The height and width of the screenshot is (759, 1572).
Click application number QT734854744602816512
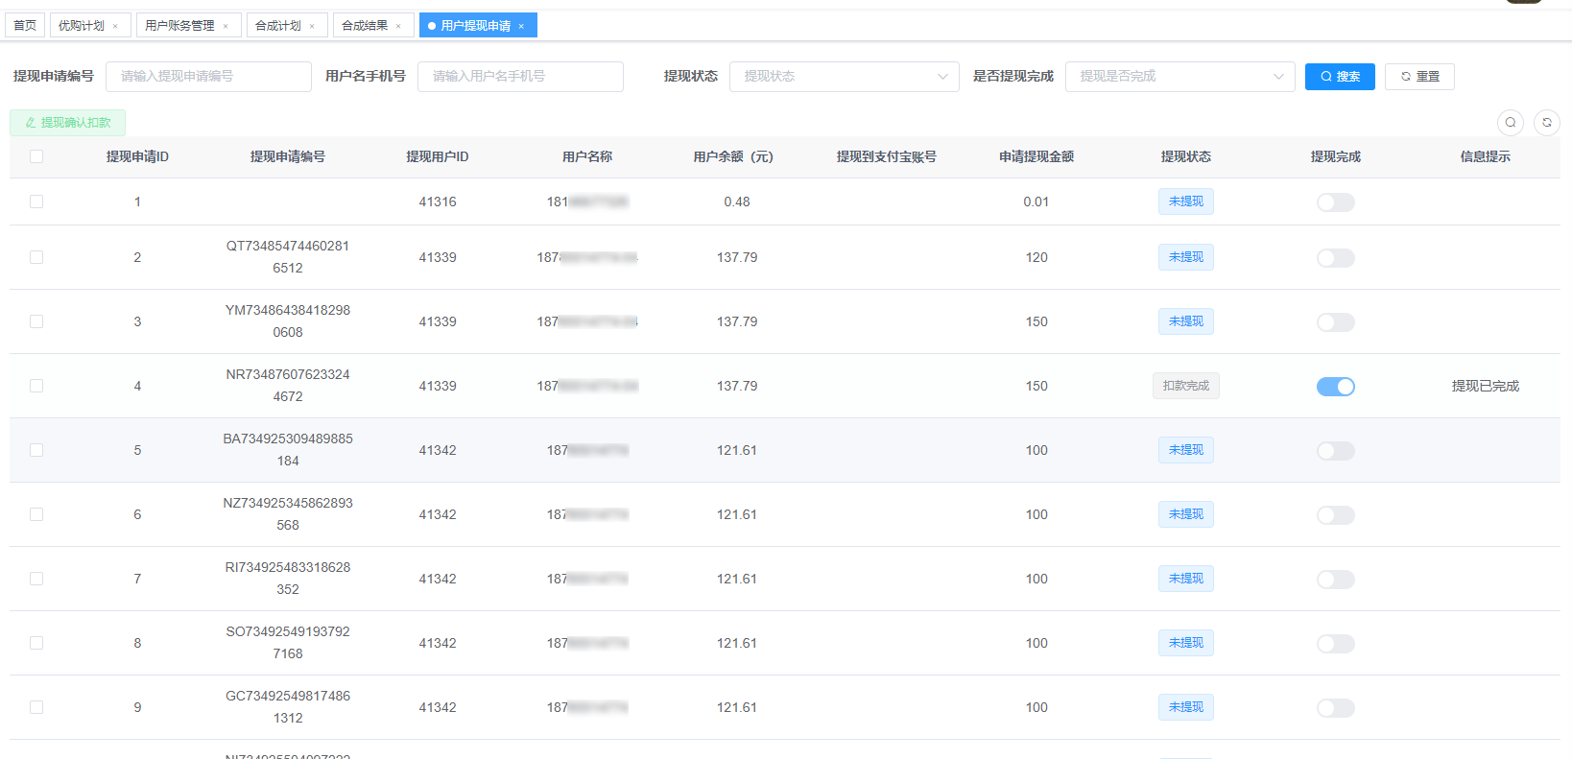288,257
